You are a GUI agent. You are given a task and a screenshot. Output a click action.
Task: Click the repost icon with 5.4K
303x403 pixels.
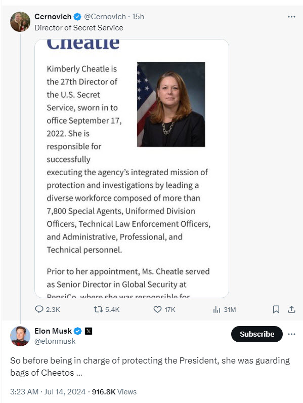107,309
